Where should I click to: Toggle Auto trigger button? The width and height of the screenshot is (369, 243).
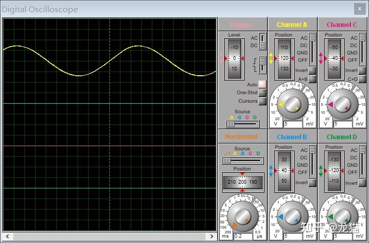tap(262, 84)
